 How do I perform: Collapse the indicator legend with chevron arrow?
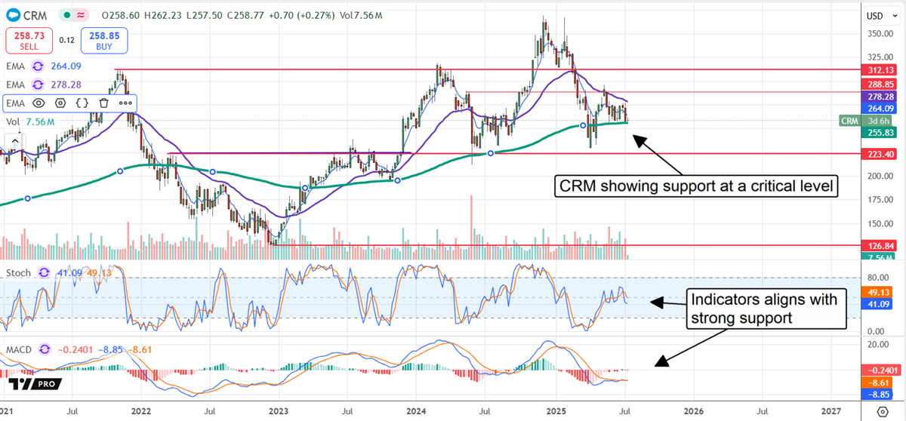(14, 140)
